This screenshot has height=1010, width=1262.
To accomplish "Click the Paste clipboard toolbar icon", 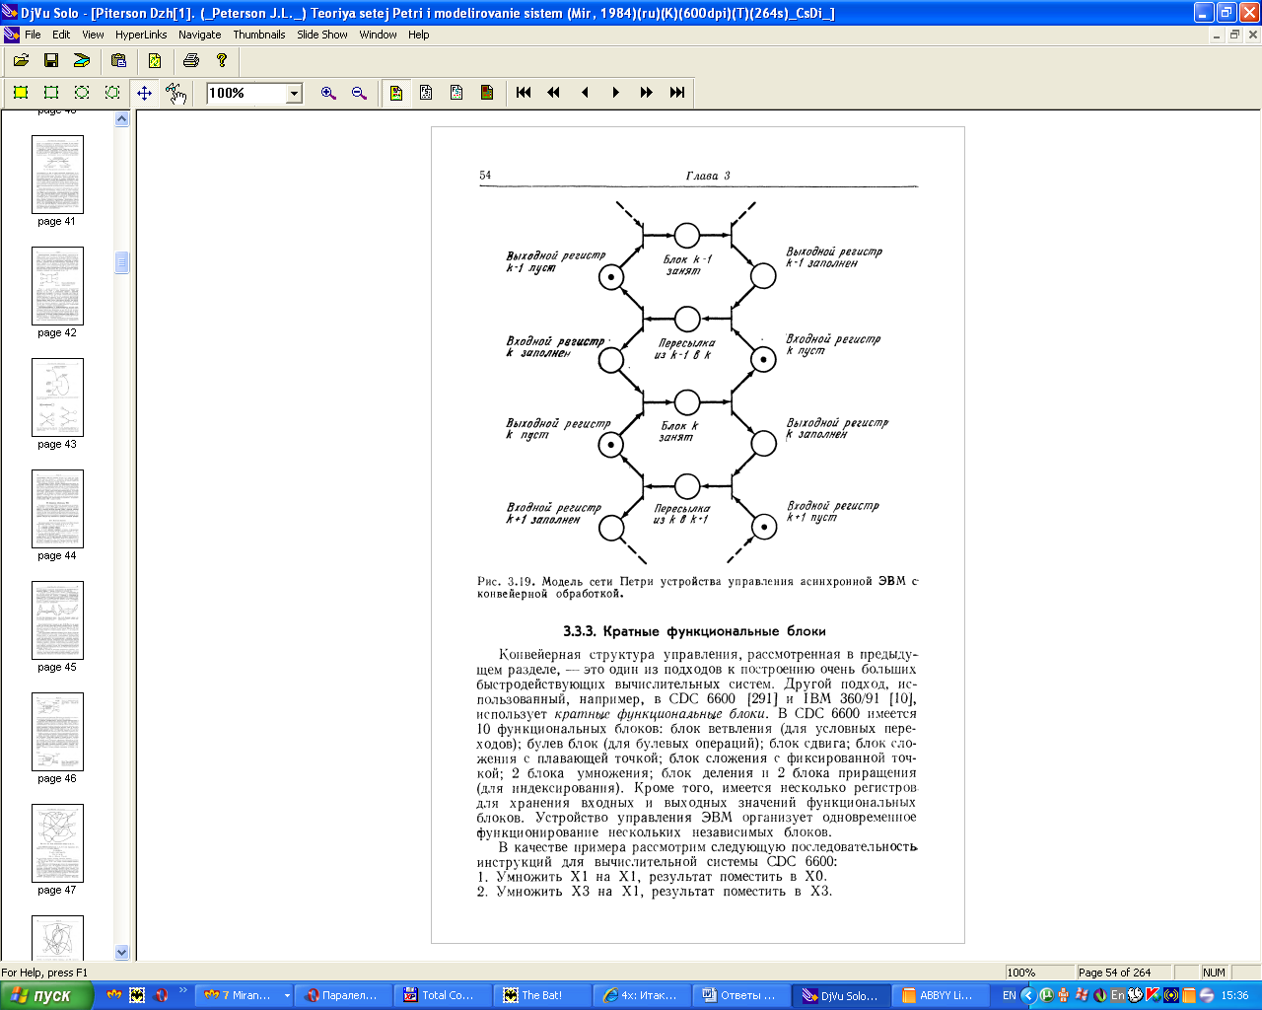I will click(x=118, y=61).
